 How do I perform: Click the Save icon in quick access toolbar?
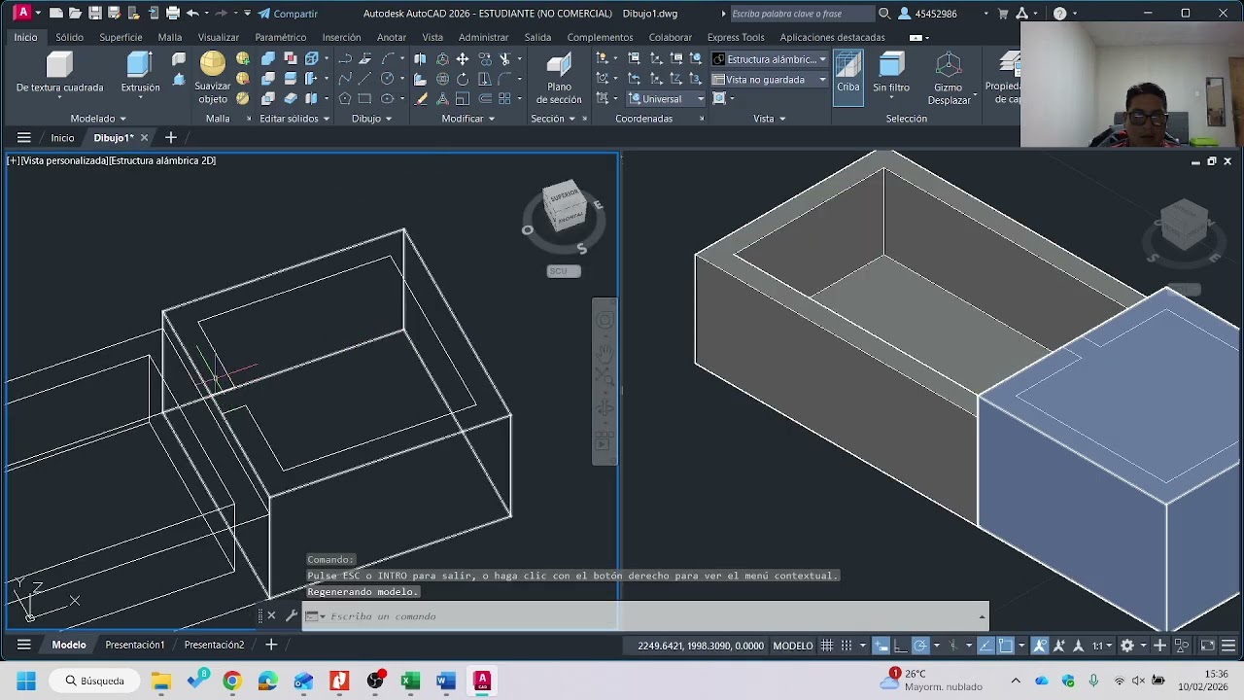95,14
